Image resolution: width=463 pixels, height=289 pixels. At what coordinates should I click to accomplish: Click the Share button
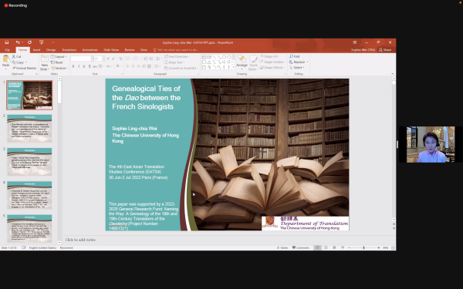(385, 50)
